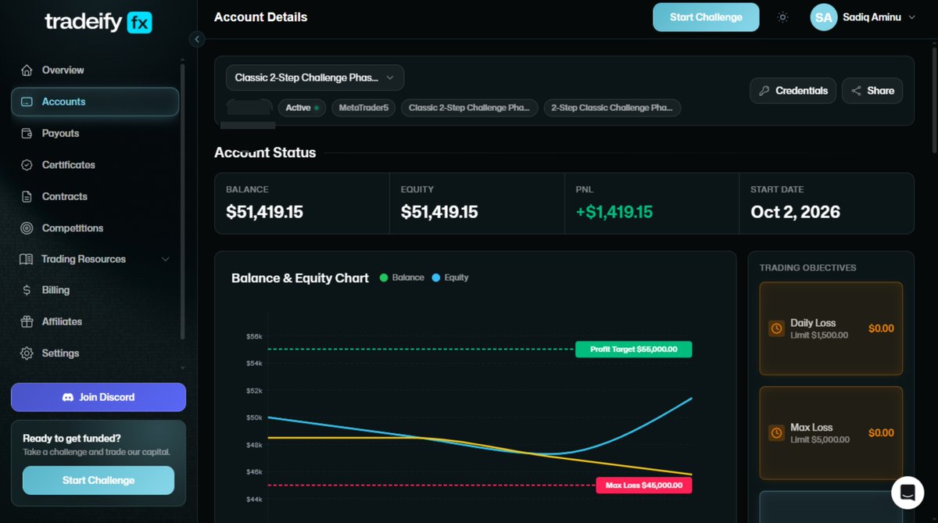
Task: Click the MetaTrader5 tag
Action: click(363, 108)
